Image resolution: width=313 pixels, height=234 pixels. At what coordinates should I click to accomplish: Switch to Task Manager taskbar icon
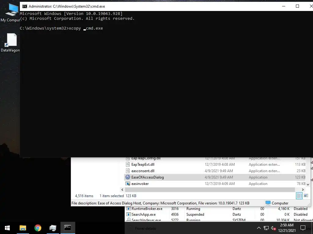53,228
